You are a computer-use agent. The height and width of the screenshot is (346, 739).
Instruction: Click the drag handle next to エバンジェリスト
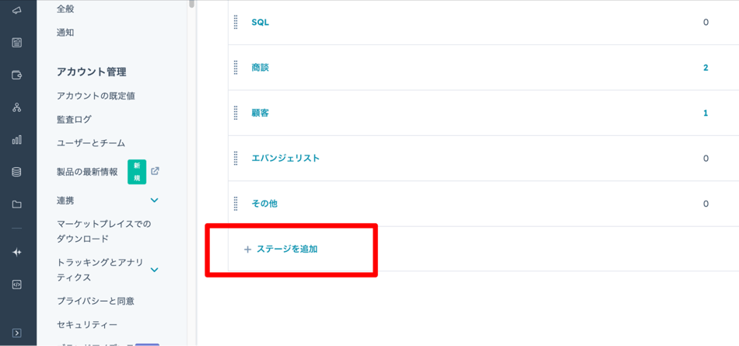tap(236, 159)
